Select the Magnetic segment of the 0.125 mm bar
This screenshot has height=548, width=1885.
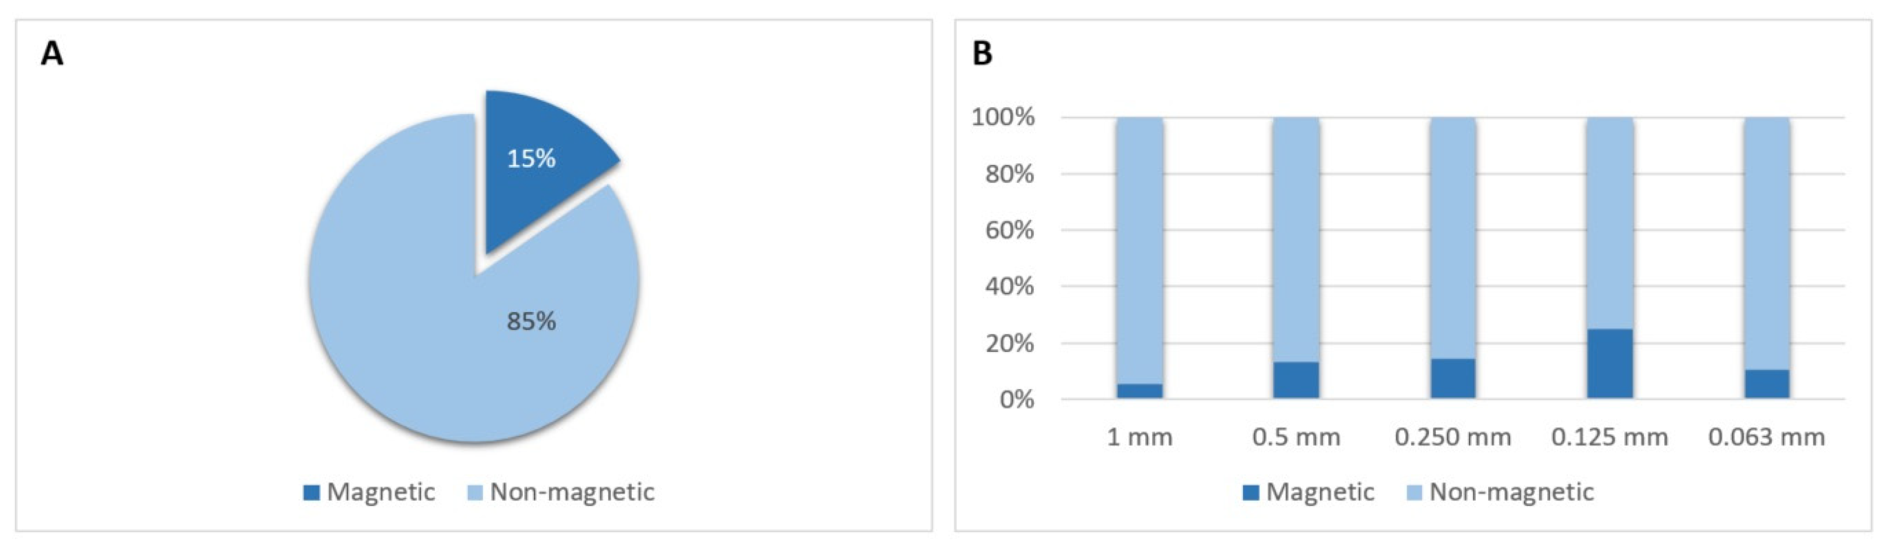pos(1610,364)
